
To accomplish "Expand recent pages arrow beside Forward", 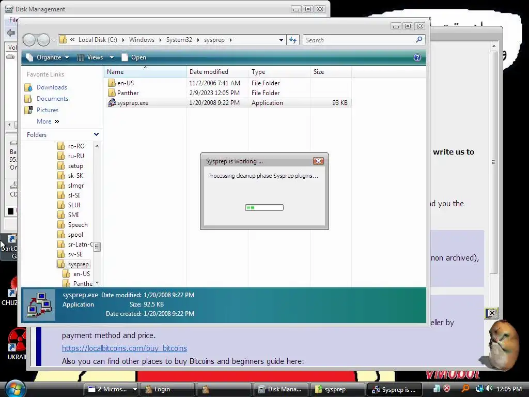I will pos(54,40).
